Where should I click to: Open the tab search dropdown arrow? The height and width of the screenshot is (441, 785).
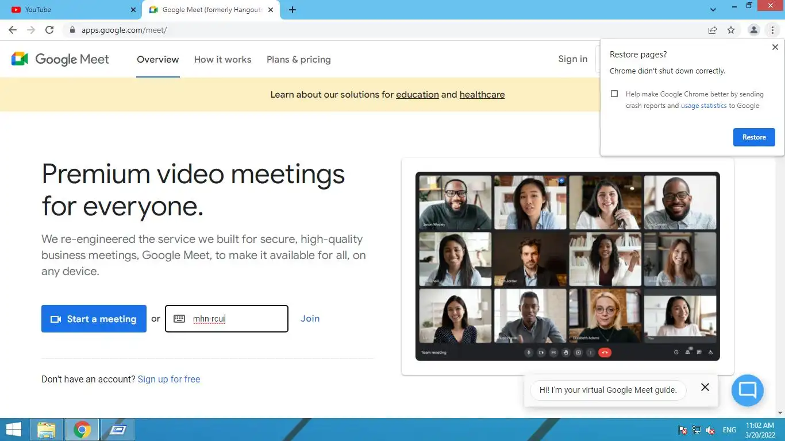click(x=713, y=10)
